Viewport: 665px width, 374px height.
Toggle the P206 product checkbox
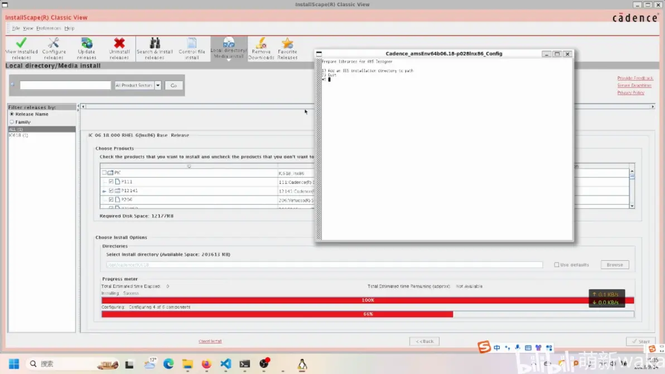click(111, 200)
